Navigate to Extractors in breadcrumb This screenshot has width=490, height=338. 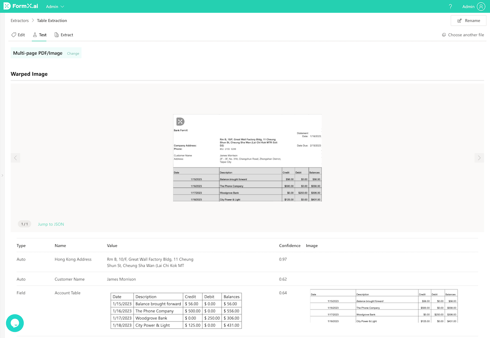[20, 21]
